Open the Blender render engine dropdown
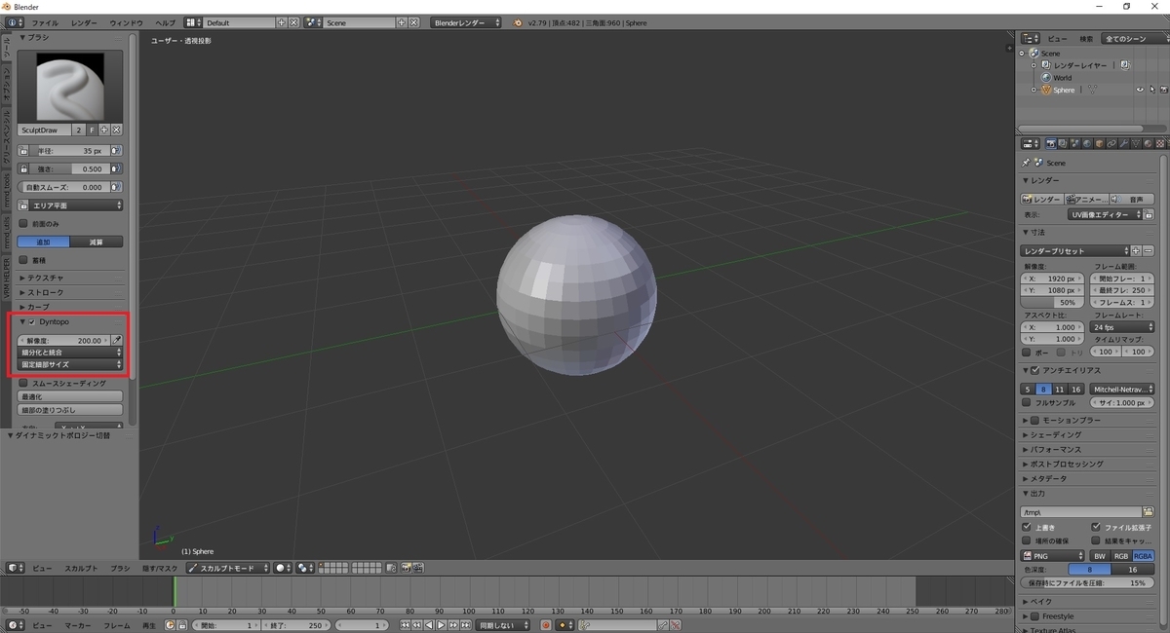Viewport: 1170px width, 633px height. [466, 21]
